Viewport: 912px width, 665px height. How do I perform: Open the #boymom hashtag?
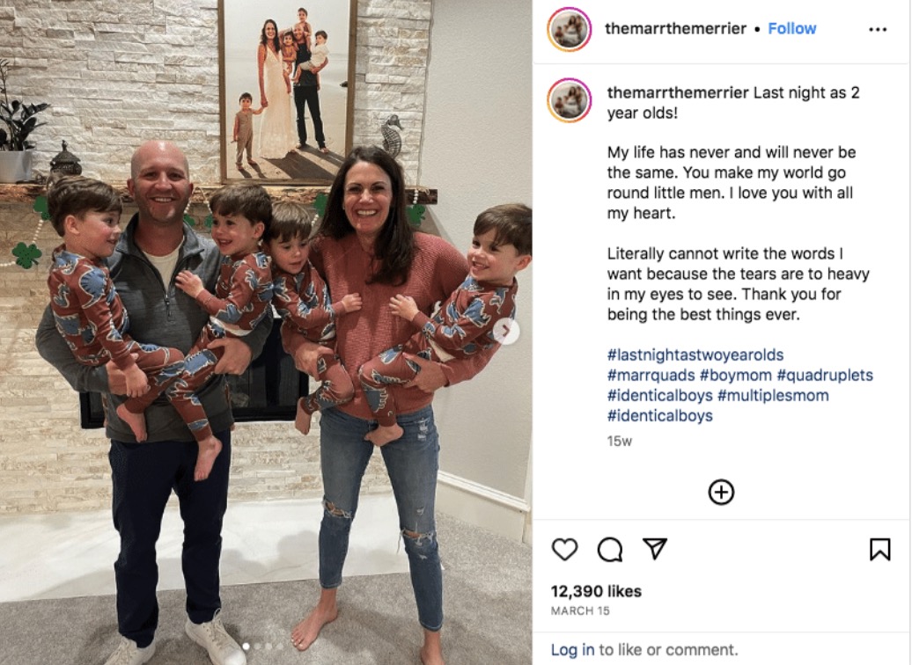coord(736,375)
